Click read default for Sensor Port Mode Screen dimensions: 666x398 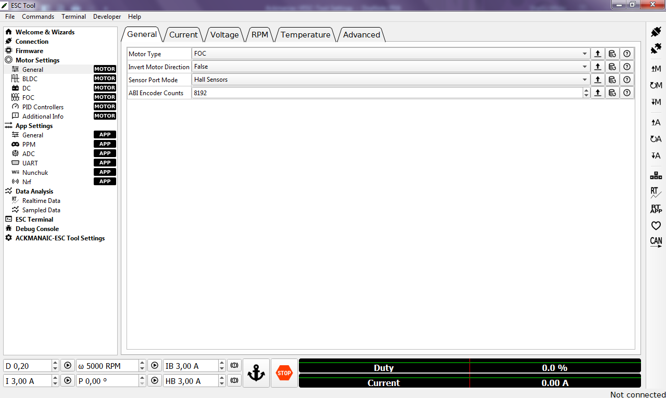(612, 80)
